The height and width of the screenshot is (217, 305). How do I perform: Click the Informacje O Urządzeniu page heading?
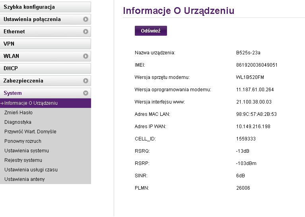(x=179, y=11)
